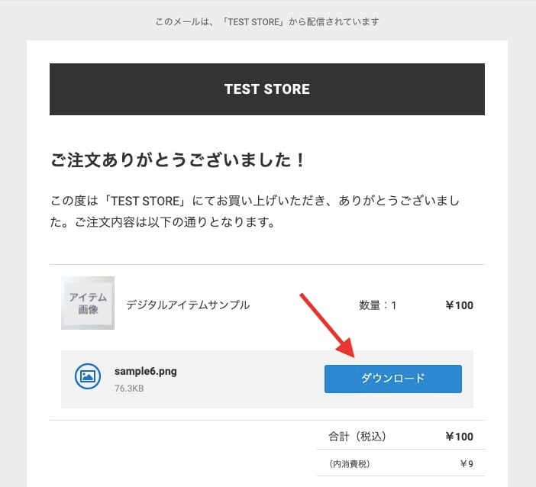Click the image file icon beside sample6.png

tap(88, 376)
